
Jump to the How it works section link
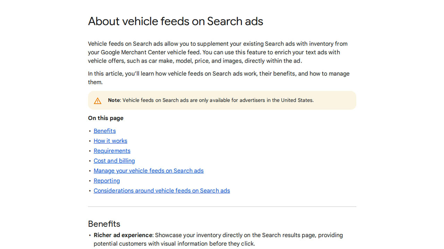(110, 141)
